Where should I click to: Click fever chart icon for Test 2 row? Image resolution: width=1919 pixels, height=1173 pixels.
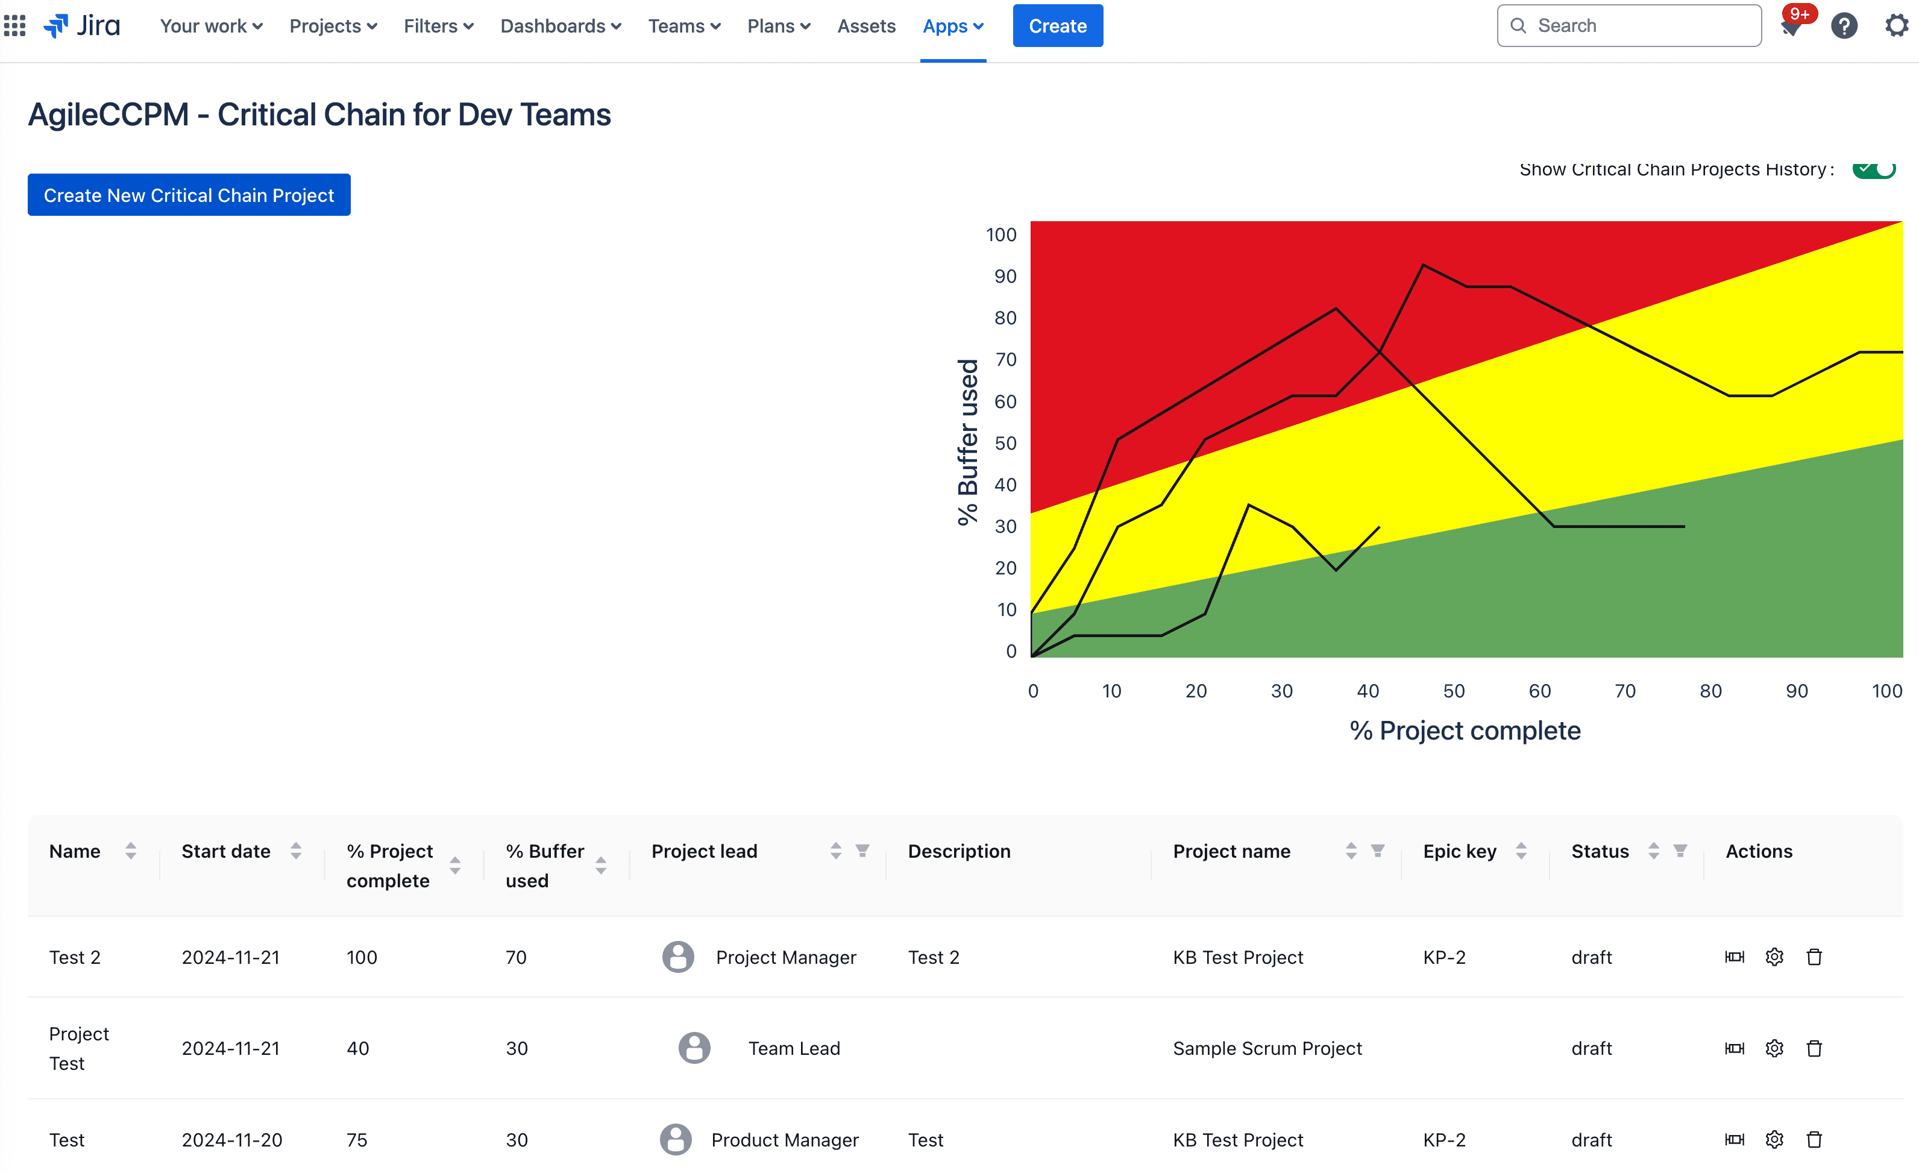point(1735,957)
